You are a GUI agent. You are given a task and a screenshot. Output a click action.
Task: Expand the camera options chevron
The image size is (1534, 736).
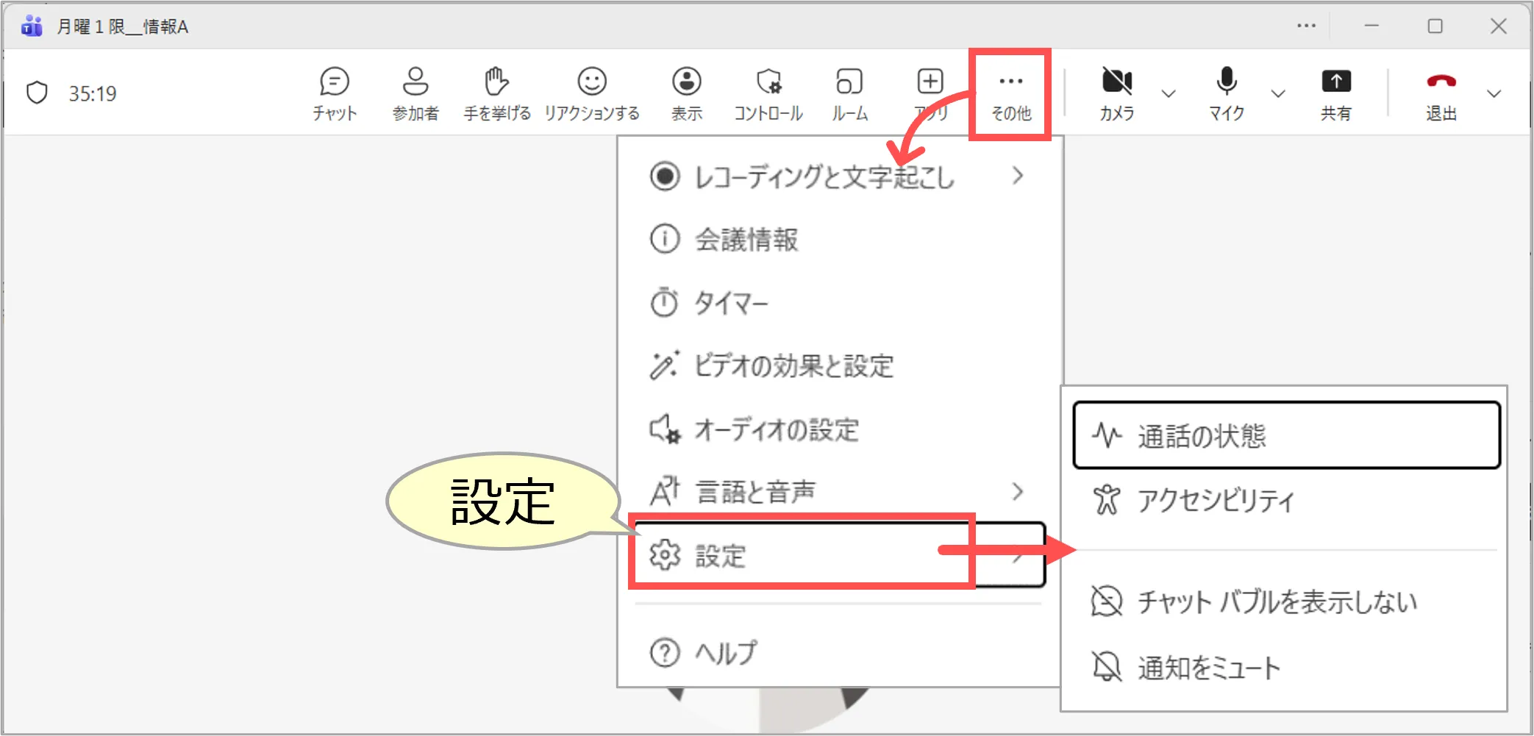pos(1168,94)
